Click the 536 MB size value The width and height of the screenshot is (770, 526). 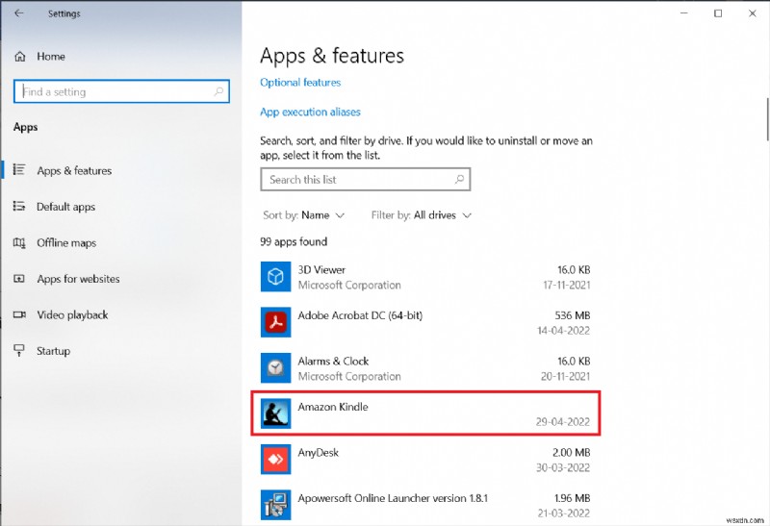tap(572, 315)
